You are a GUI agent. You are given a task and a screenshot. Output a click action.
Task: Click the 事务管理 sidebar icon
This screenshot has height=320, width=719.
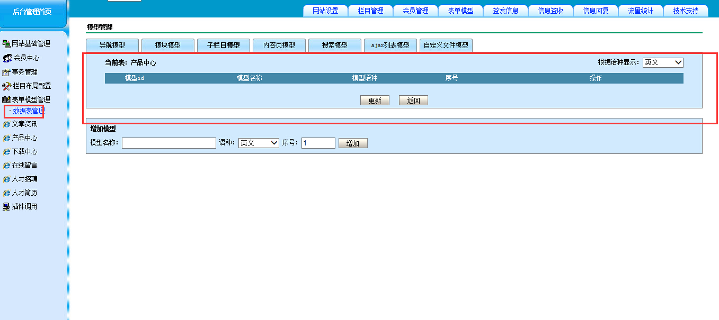click(6, 72)
